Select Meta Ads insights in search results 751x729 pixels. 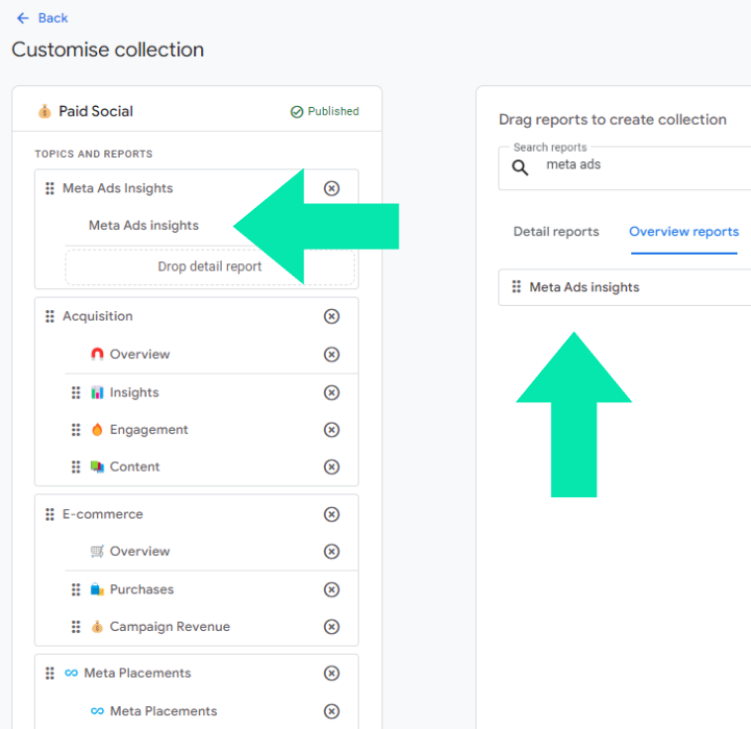[x=585, y=287]
